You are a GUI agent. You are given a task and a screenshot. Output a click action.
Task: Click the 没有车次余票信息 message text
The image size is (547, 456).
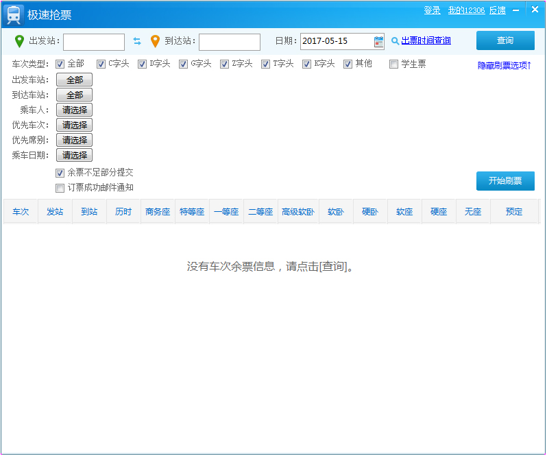[x=270, y=267]
